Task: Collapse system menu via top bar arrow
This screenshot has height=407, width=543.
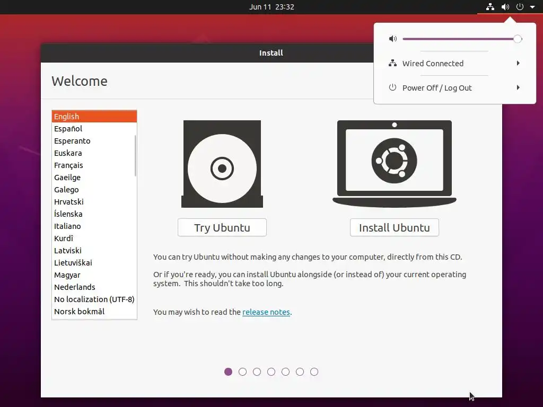Action: point(532,6)
